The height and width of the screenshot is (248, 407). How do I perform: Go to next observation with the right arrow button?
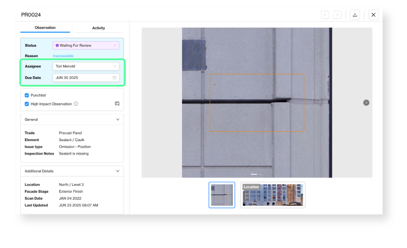tap(337, 15)
